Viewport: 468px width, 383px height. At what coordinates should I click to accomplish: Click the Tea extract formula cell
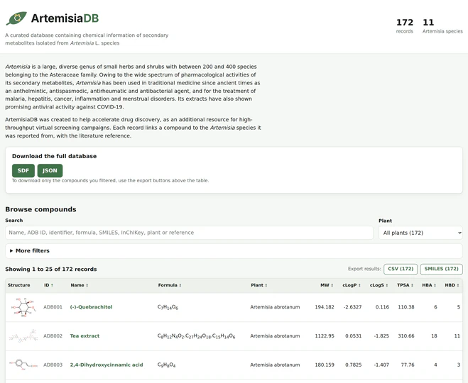pyautogui.click(x=197, y=336)
